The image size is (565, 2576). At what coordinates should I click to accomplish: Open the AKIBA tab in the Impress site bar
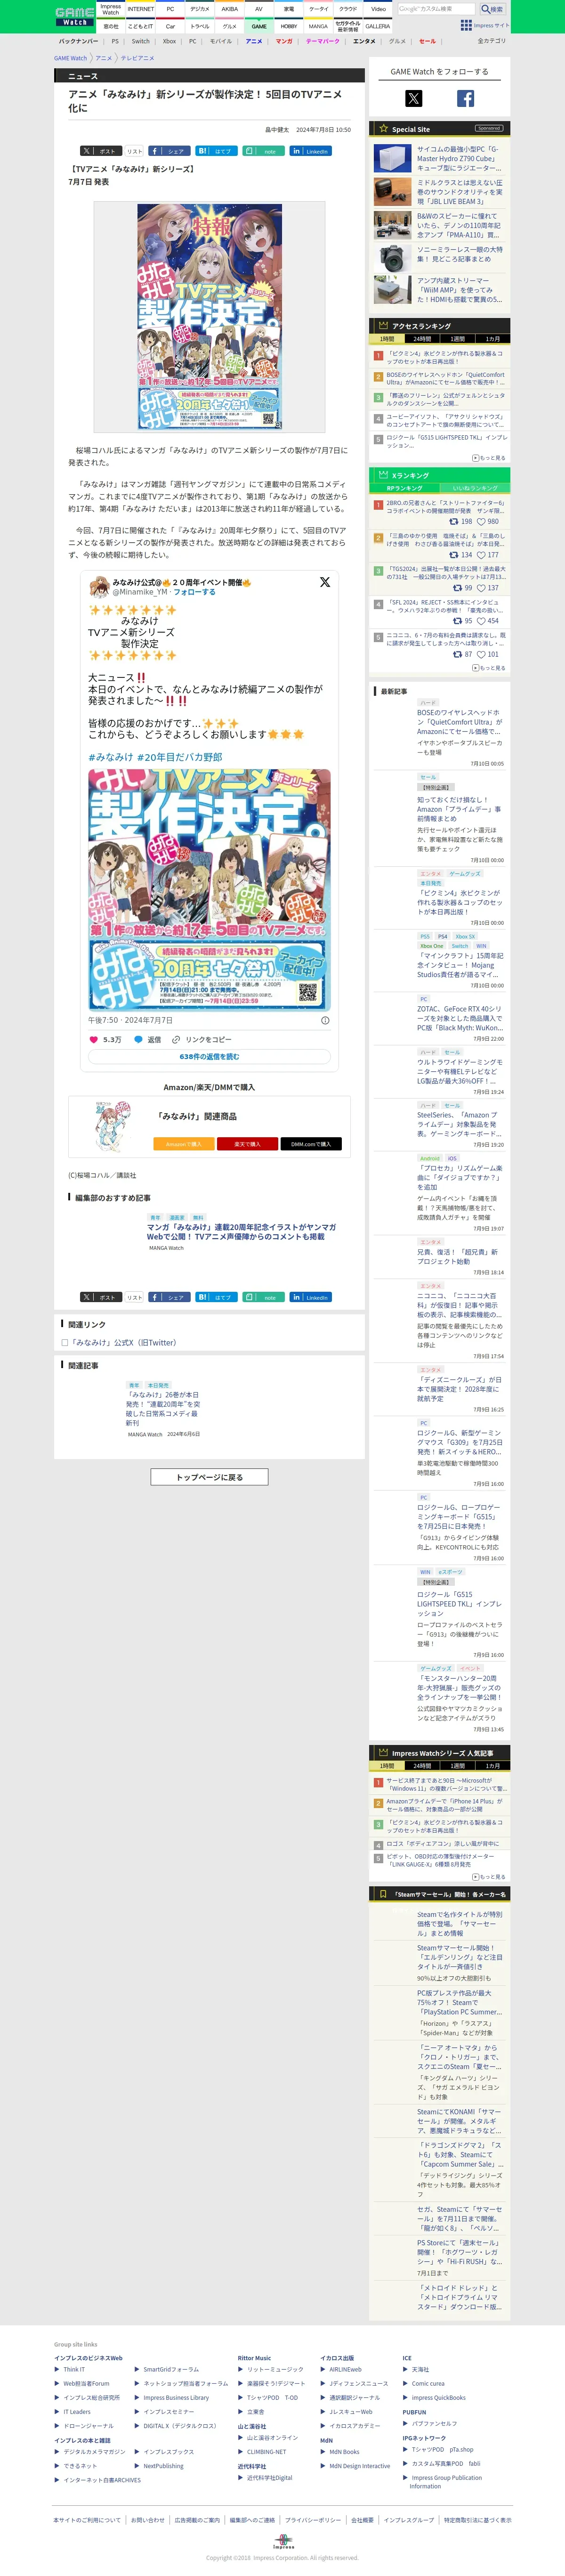[x=229, y=9]
